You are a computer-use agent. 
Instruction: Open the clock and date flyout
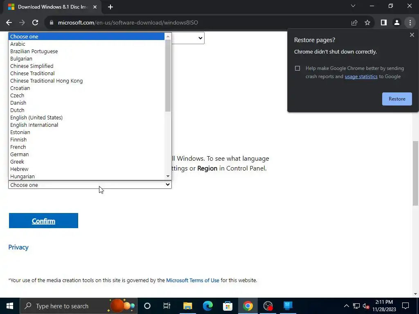[x=384, y=306]
